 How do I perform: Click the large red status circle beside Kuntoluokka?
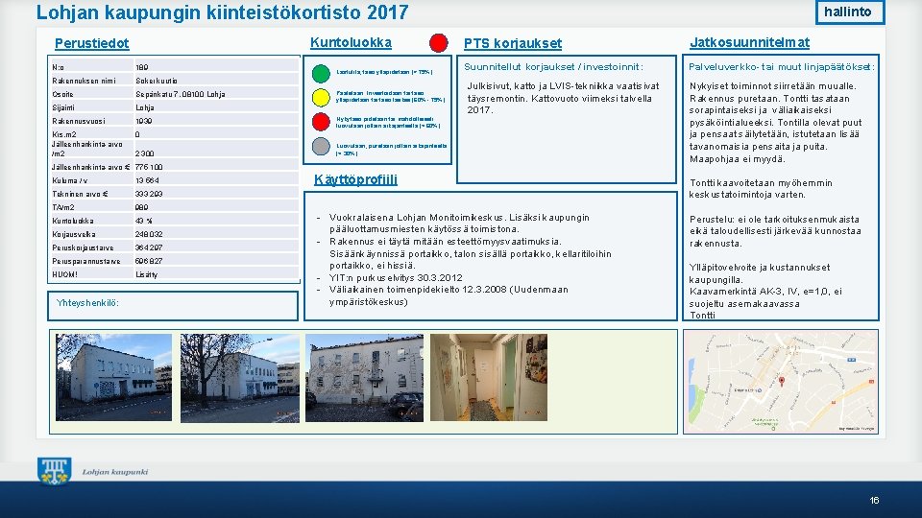click(x=439, y=43)
